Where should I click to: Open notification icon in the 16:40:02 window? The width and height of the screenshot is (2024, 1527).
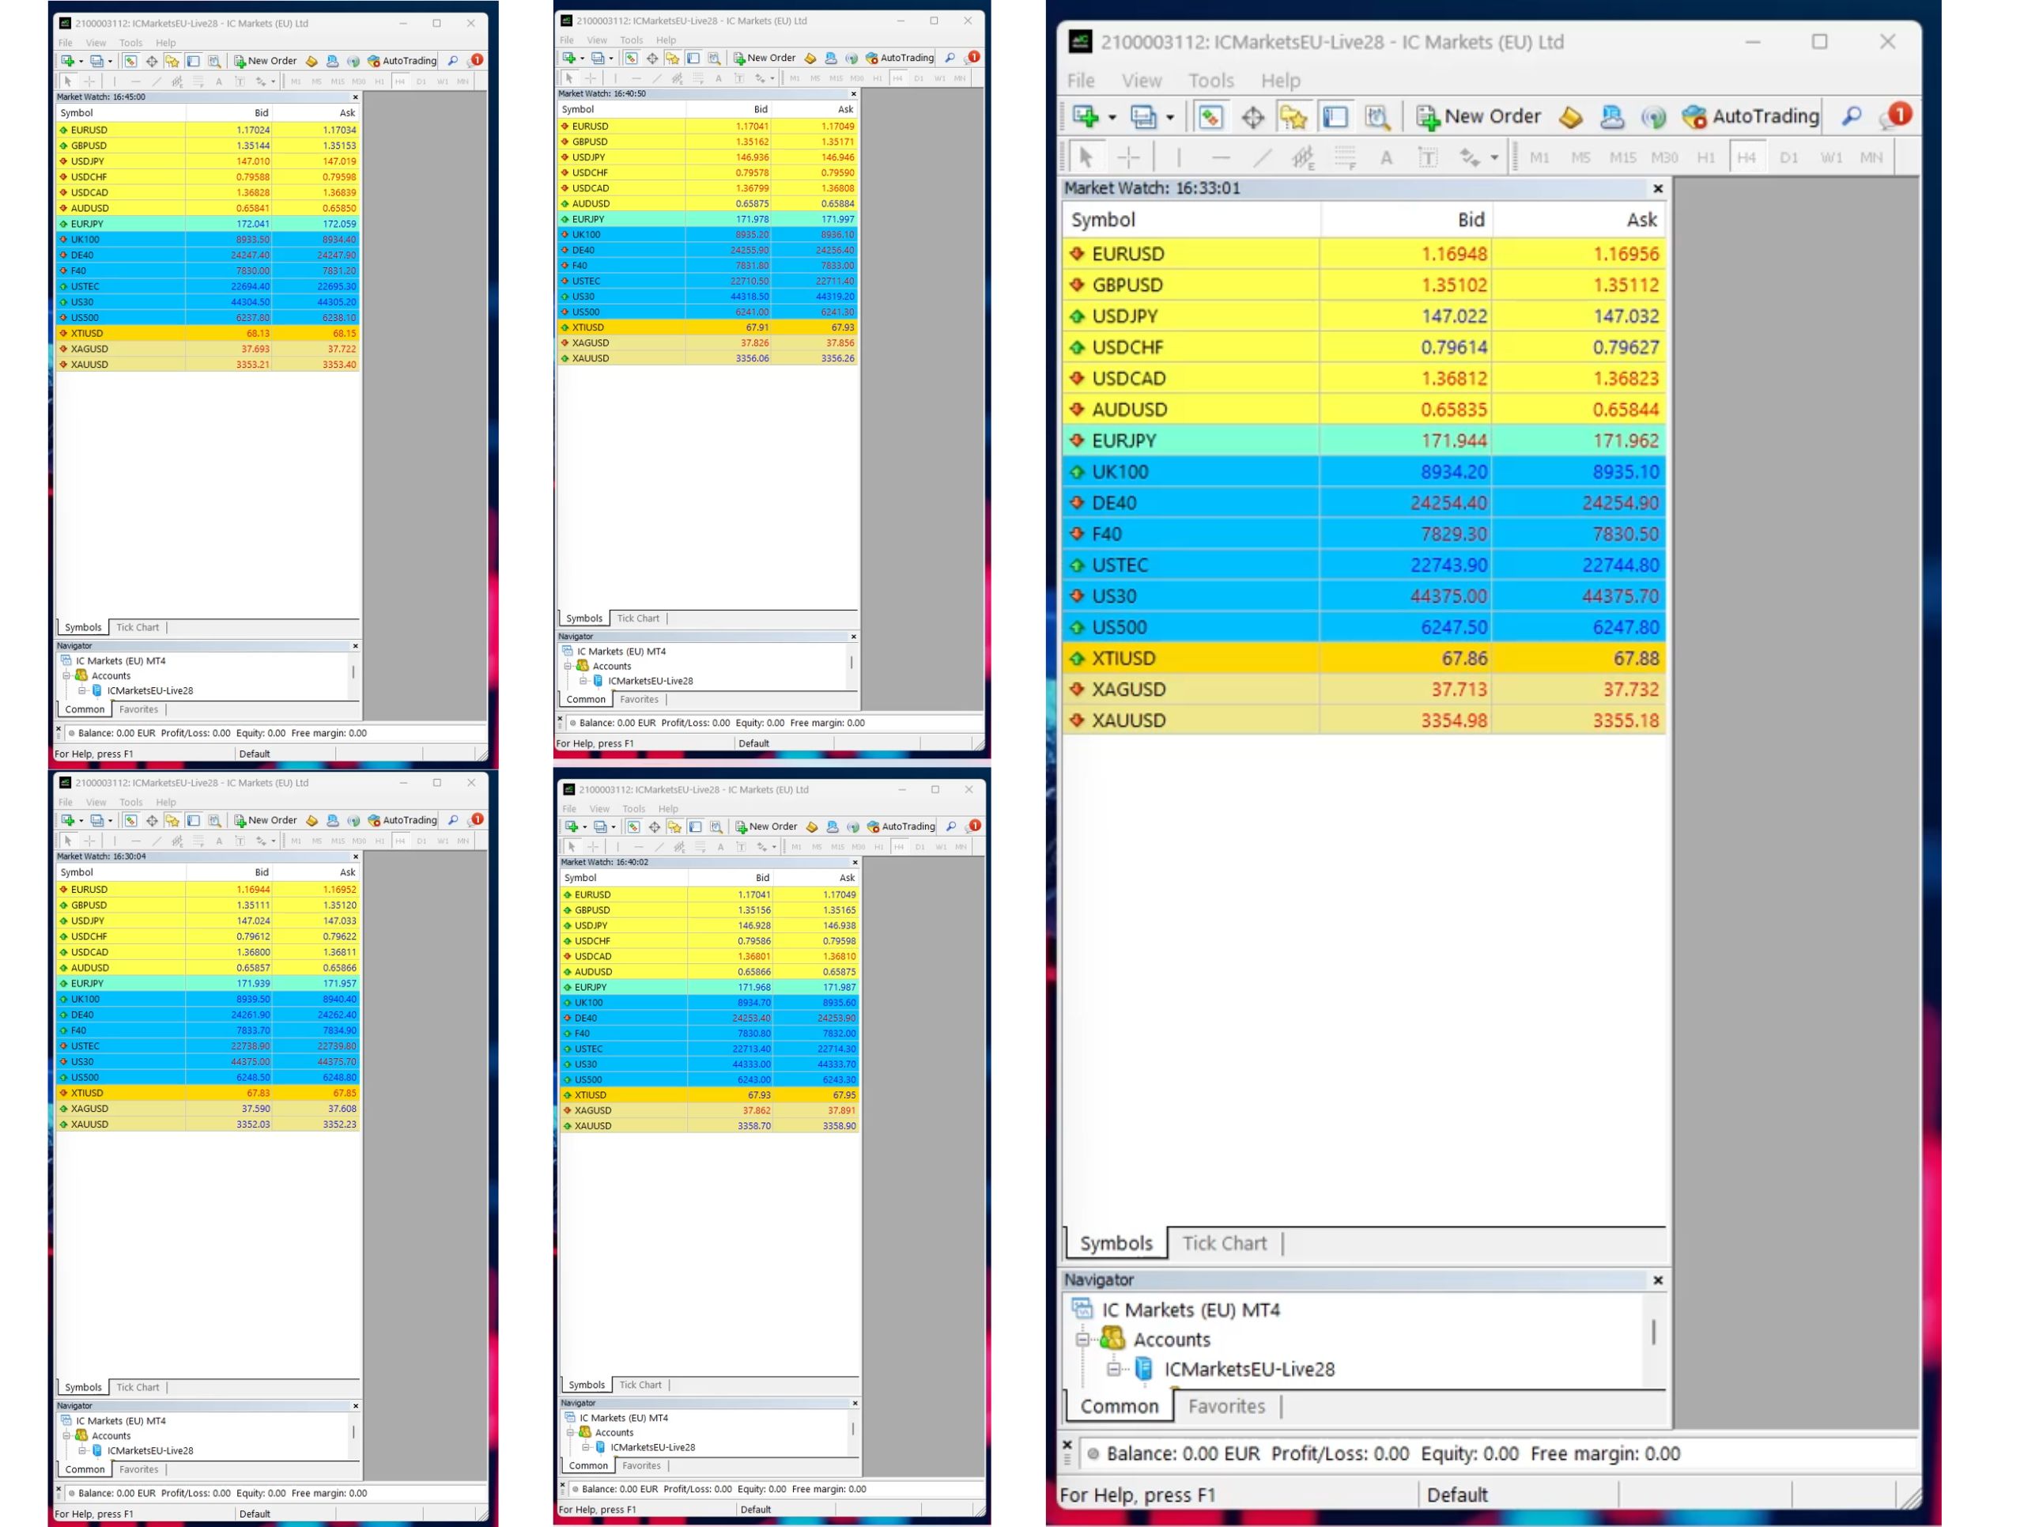point(975,826)
